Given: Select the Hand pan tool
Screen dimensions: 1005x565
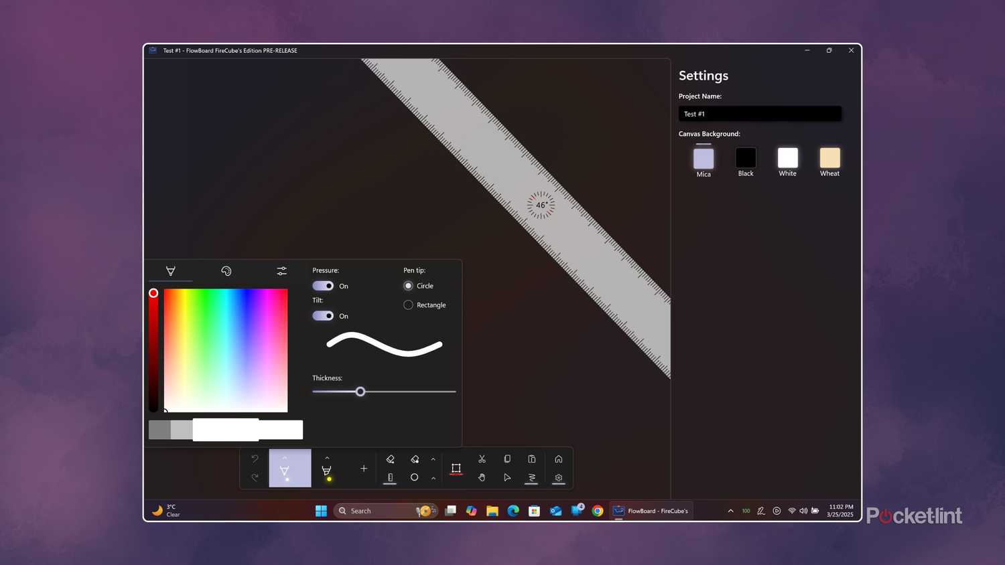Looking at the screenshot, I should (481, 477).
